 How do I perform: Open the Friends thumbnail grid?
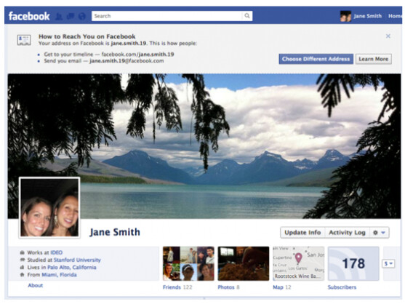[x=188, y=263]
